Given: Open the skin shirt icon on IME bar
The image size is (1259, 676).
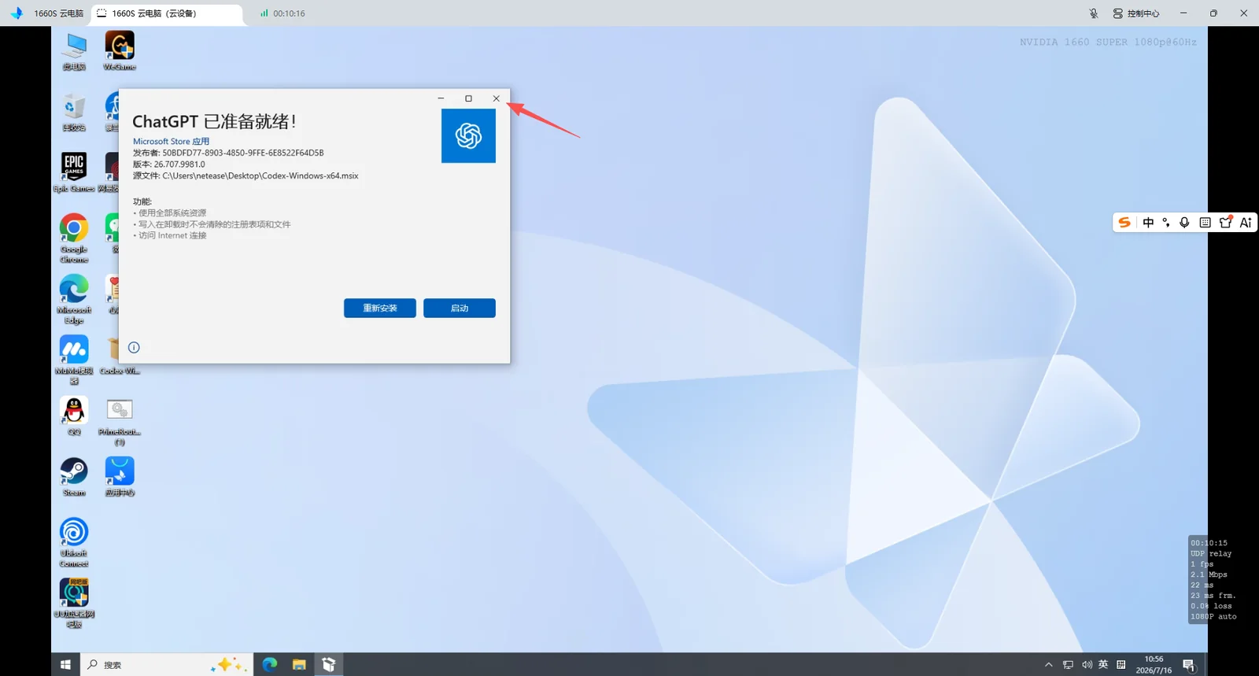Looking at the screenshot, I should pyautogui.click(x=1225, y=223).
